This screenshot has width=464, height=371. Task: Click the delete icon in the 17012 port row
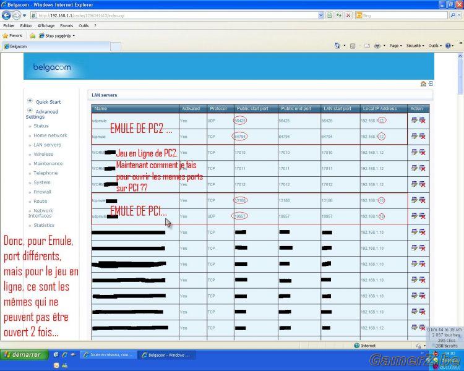pyautogui.click(x=423, y=184)
